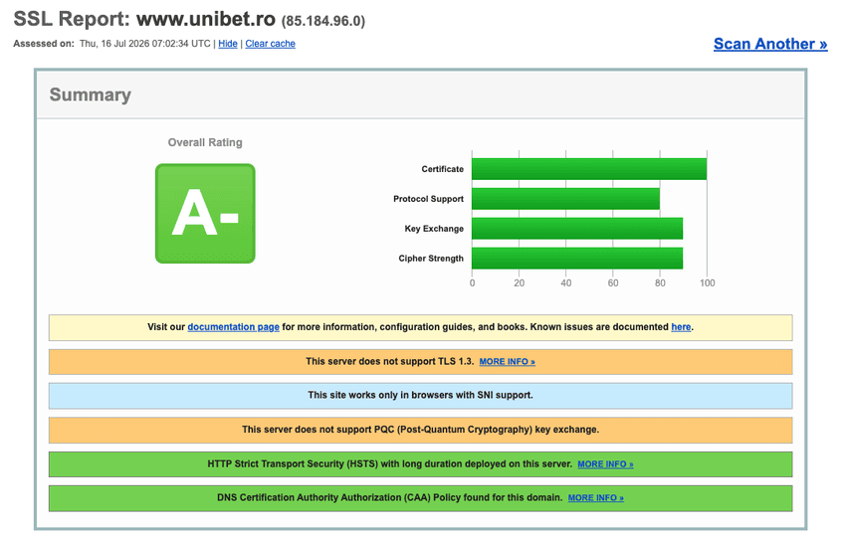Click the SNI support notice text
This screenshot has height=539, width=846.
pyautogui.click(x=420, y=395)
